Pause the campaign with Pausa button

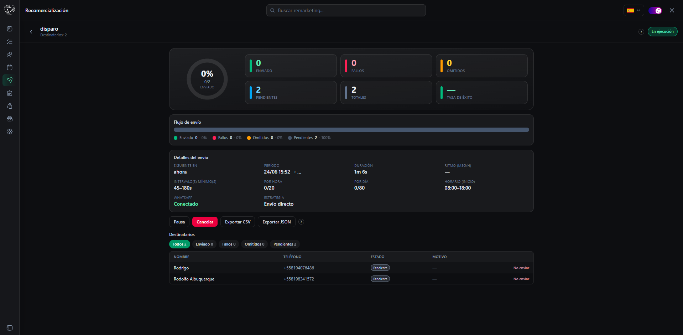point(179,222)
